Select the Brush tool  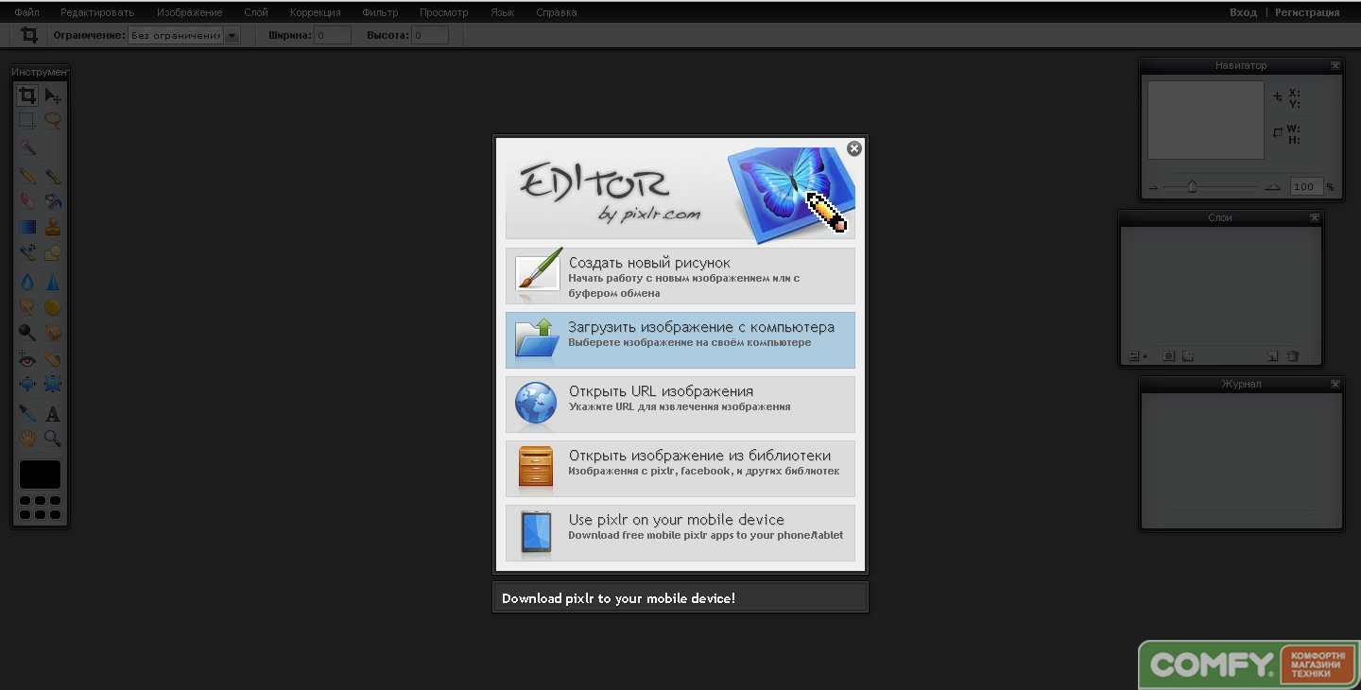coord(53,176)
